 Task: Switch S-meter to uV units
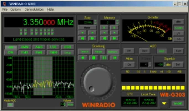pyautogui.click(x=178, y=33)
